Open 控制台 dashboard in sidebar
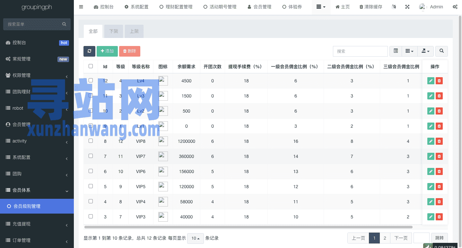The image size is (462, 248). pos(37,42)
